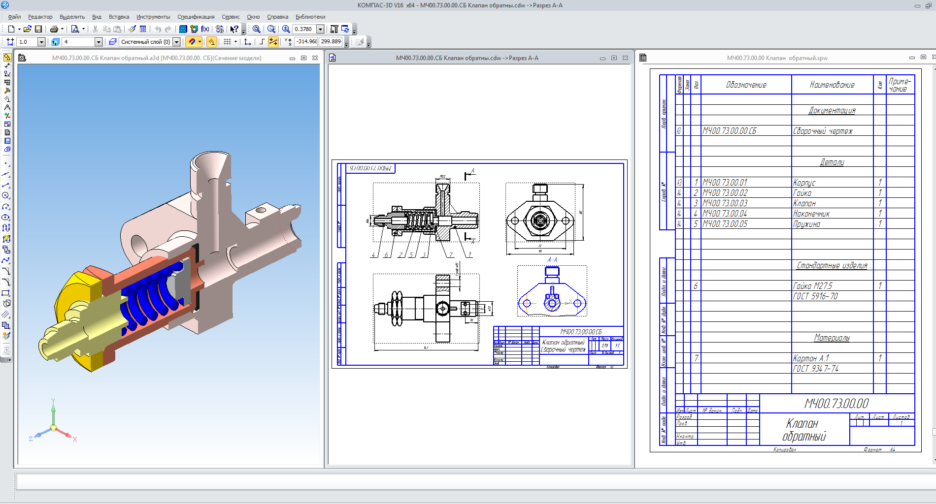The image size is (936, 504).
Task: Select the Arc tool in left panel
Action: click(x=6, y=207)
